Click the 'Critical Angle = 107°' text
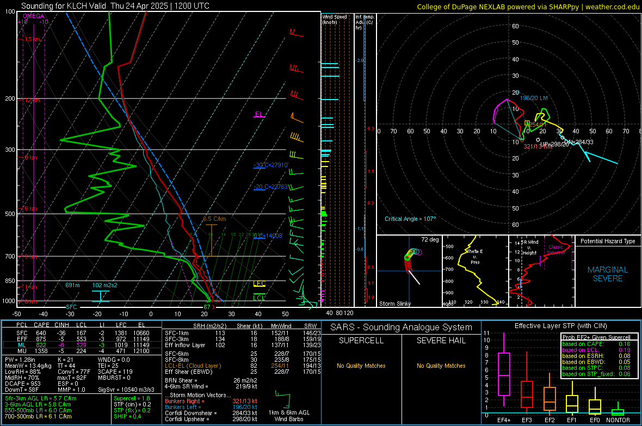Image resolution: width=642 pixels, height=426 pixels. tap(410, 219)
